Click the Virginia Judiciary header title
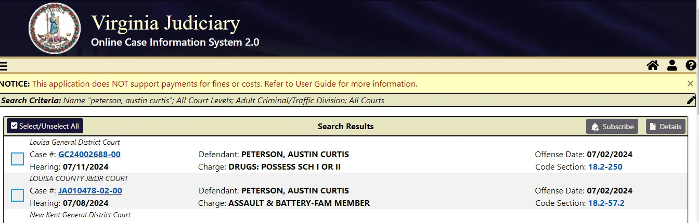 coord(165,23)
